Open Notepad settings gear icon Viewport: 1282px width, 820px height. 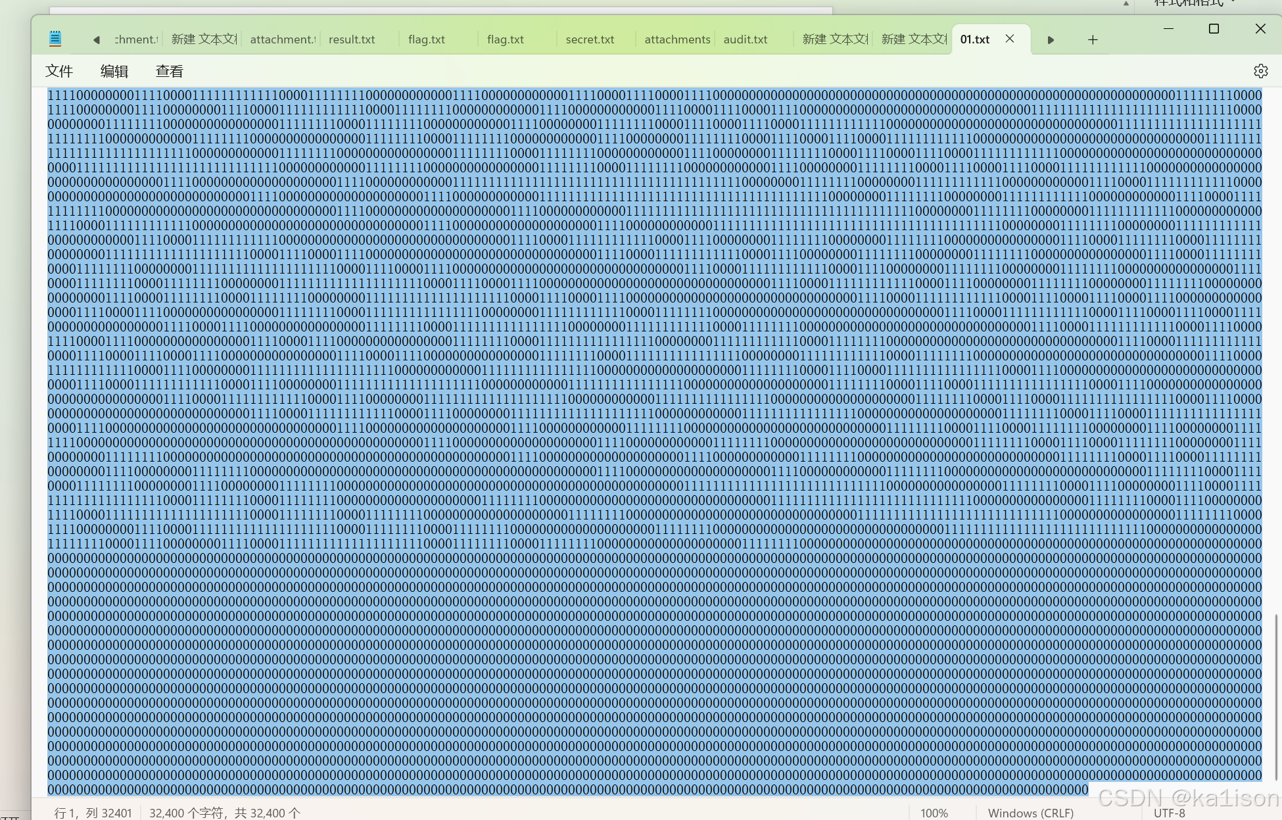click(1260, 71)
